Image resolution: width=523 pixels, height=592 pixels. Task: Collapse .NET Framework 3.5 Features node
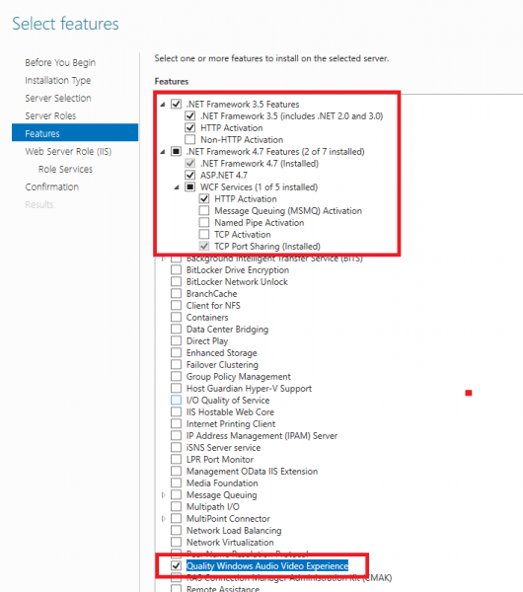pos(163,105)
